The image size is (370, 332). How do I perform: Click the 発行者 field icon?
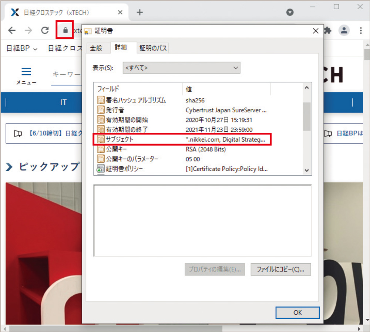click(101, 110)
